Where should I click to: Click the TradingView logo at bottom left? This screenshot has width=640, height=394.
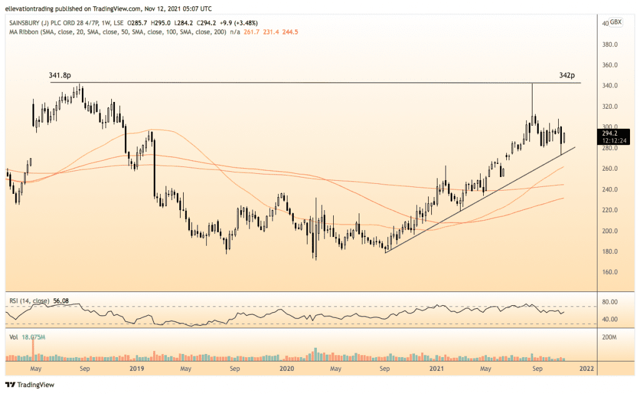click(30, 385)
